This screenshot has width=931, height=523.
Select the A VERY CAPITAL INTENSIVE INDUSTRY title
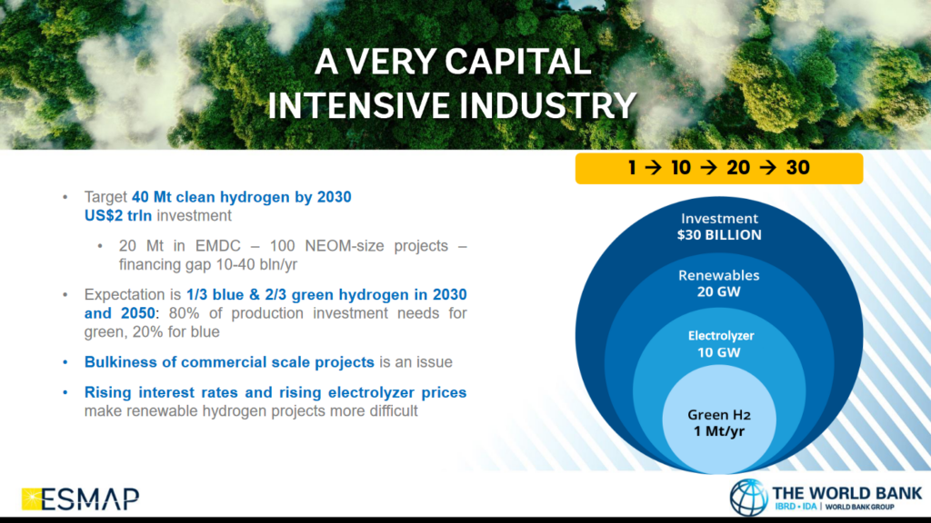452,84
